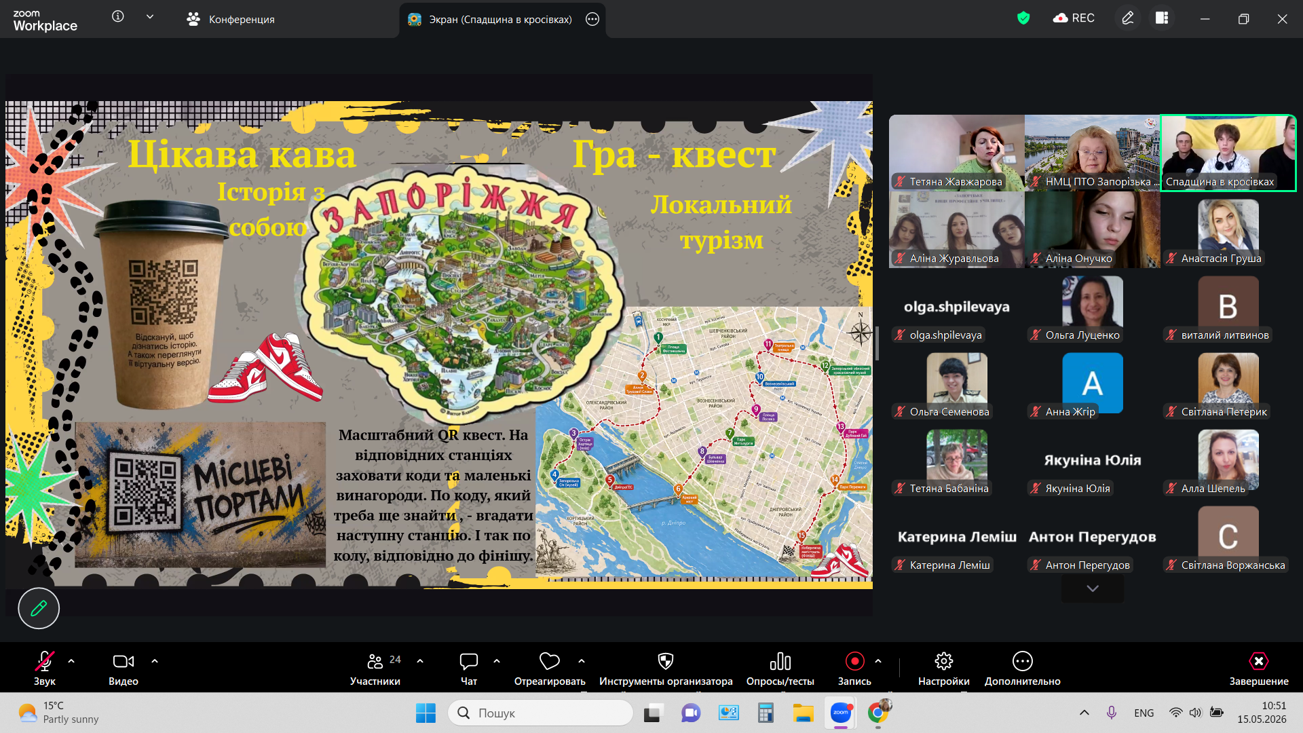The height and width of the screenshot is (733, 1303).
Task: Select Тетяна Жавжарова's video tile
Action: point(957,153)
